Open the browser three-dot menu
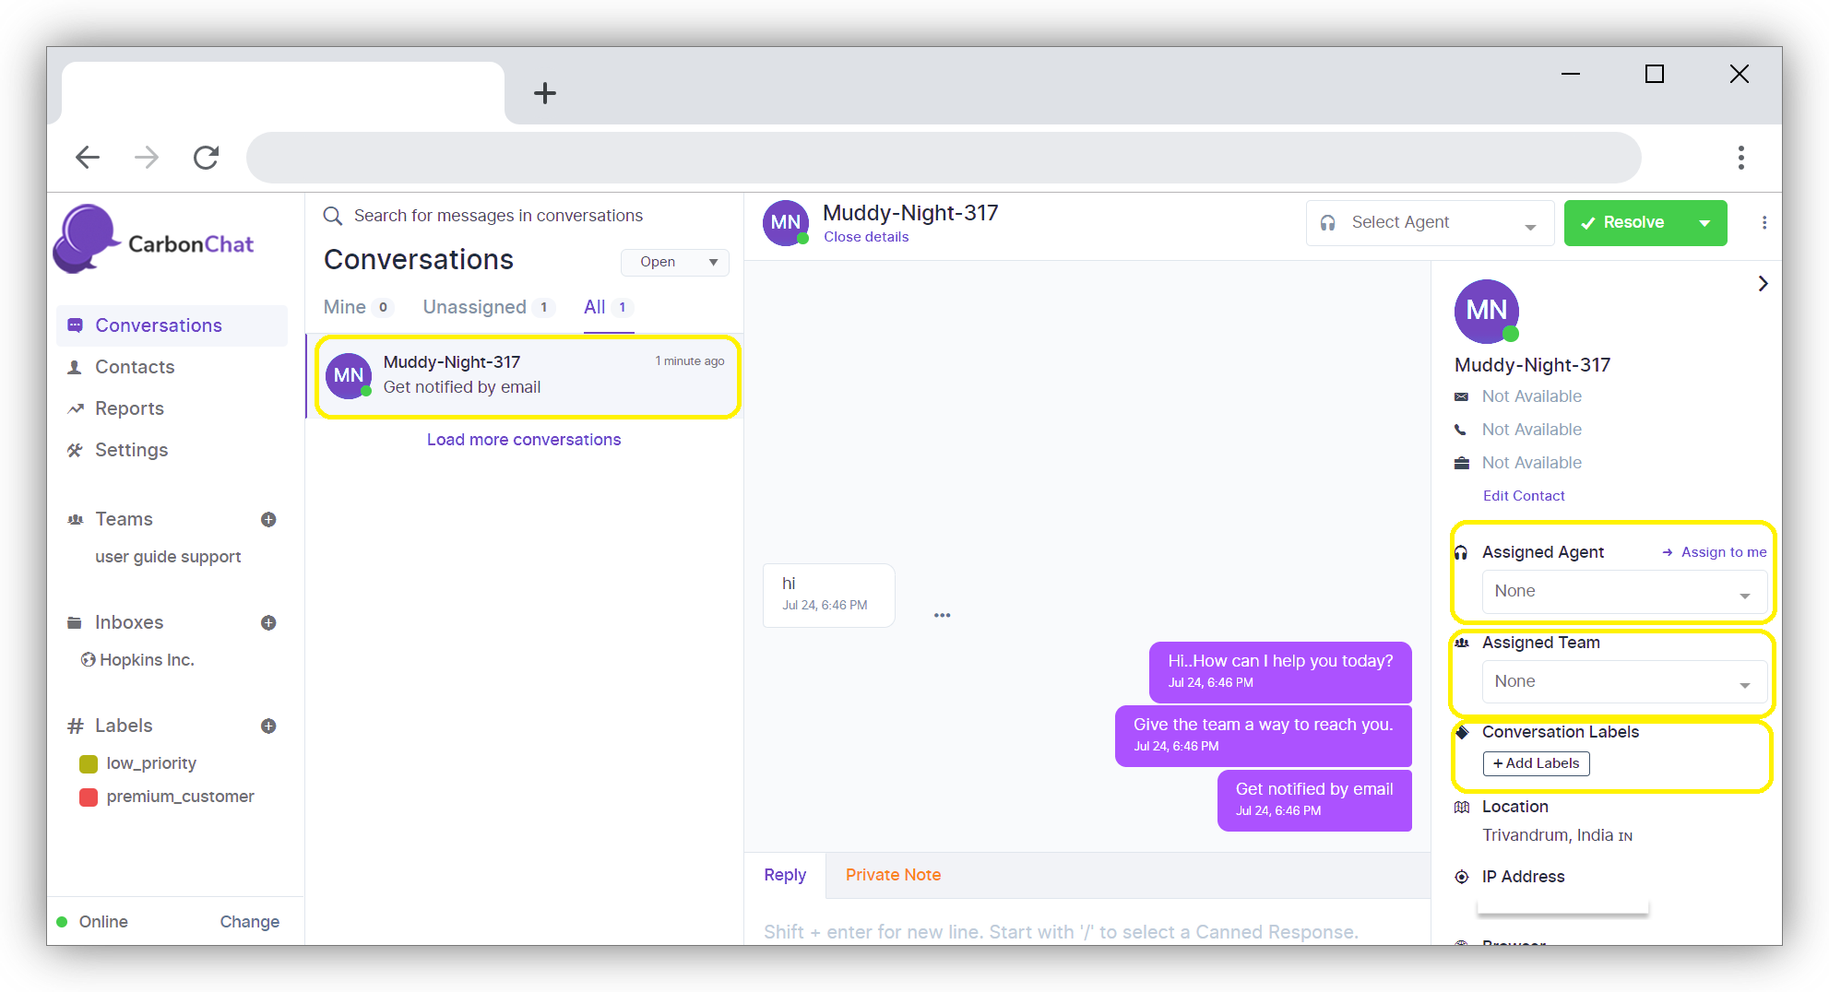Viewport: 1829px width, 992px height. 1740,158
